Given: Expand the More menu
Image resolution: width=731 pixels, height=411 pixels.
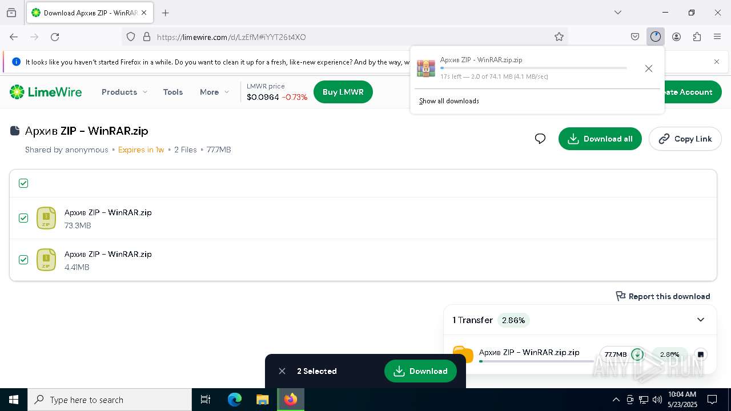Looking at the screenshot, I should pos(214,92).
